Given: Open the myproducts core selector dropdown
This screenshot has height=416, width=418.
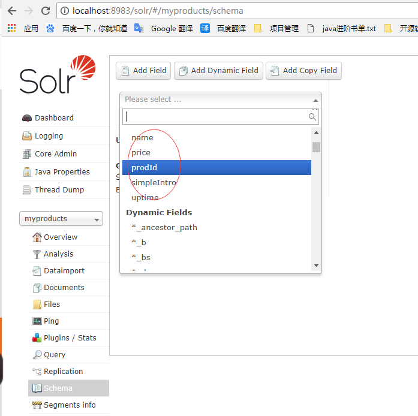Looking at the screenshot, I should (x=61, y=219).
